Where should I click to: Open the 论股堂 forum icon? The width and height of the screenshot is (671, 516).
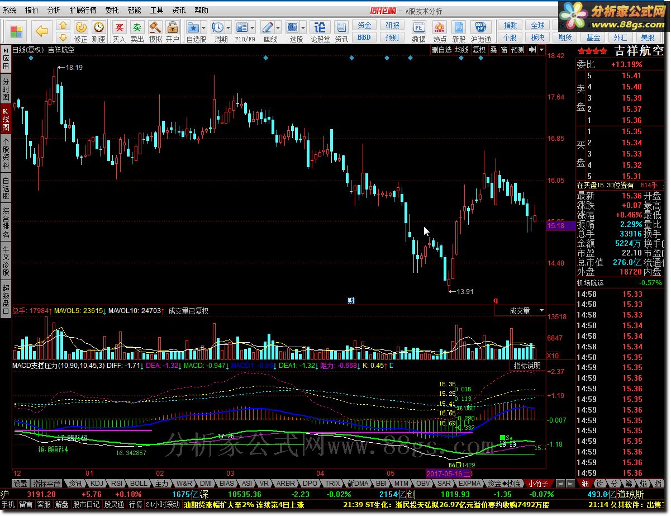[x=320, y=32]
